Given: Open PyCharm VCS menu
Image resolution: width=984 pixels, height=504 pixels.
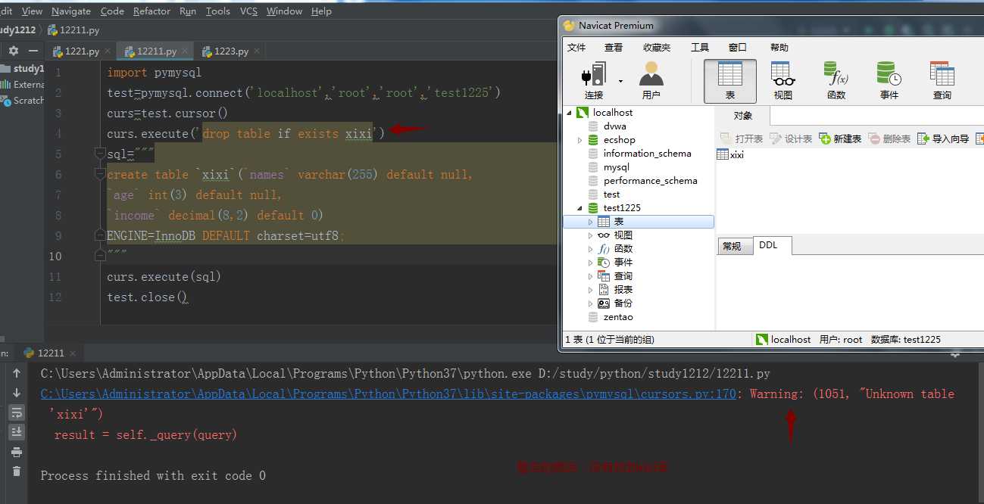Looking at the screenshot, I should [x=248, y=11].
